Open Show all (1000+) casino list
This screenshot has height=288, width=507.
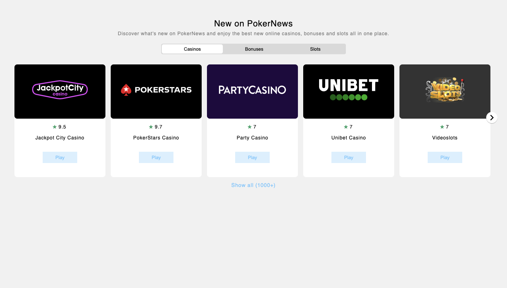[x=253, y=185]
